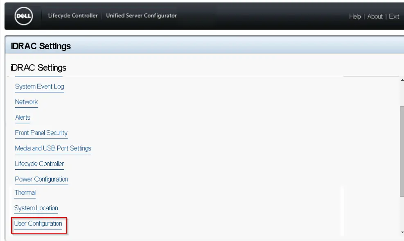Screen dimensions: 404x241
Task: Click the vertical scrollbar thumb
Action: point(402,152)
